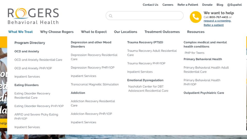Select Outpatient Psychiatric Care

204,93
